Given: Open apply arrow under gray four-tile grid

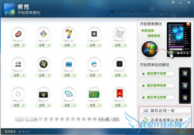Looking at the screenshot, I should pyautogui.click(x=24, y=75).
